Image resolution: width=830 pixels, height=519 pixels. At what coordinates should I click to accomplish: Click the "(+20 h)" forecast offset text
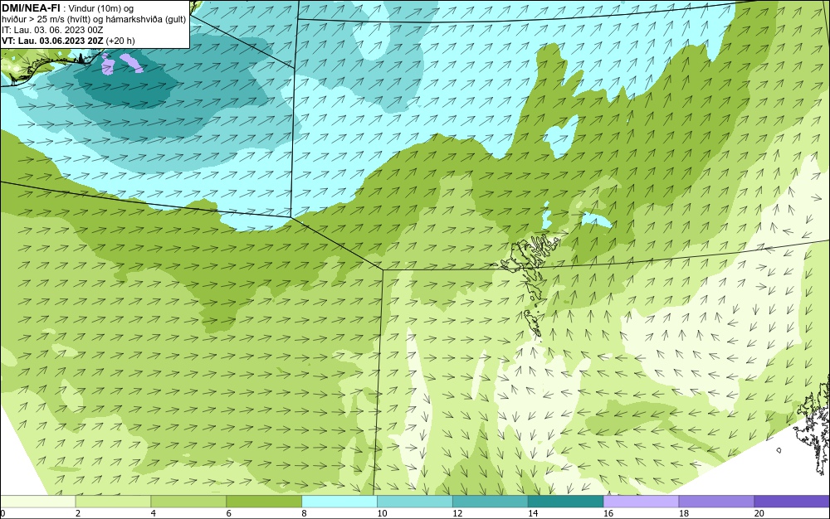click(x=120, y=41)
